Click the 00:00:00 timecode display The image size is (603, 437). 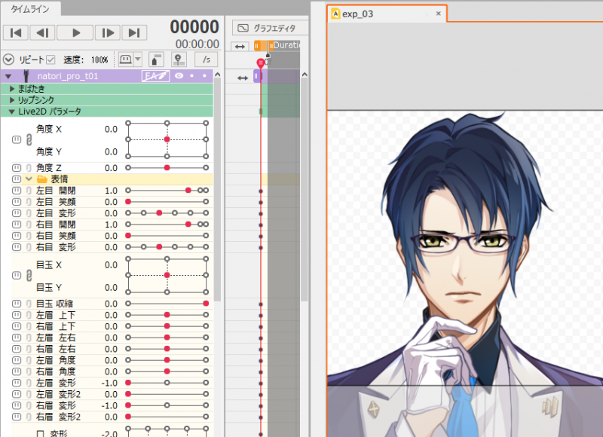[x=197, y=44]
